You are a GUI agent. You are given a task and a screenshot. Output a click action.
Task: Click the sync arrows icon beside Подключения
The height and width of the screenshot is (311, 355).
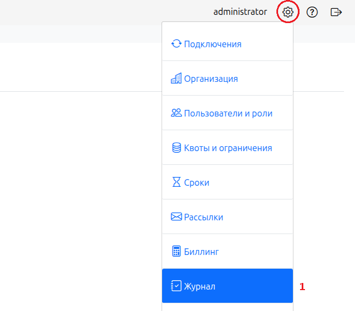(176, 44)
